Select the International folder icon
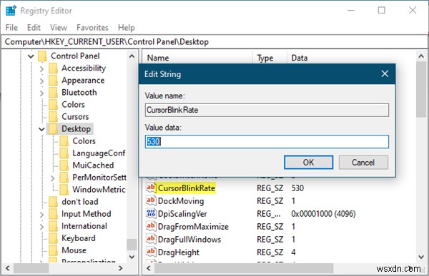The width and height of the screenshot is (429, 276). (x=53, y=226)
